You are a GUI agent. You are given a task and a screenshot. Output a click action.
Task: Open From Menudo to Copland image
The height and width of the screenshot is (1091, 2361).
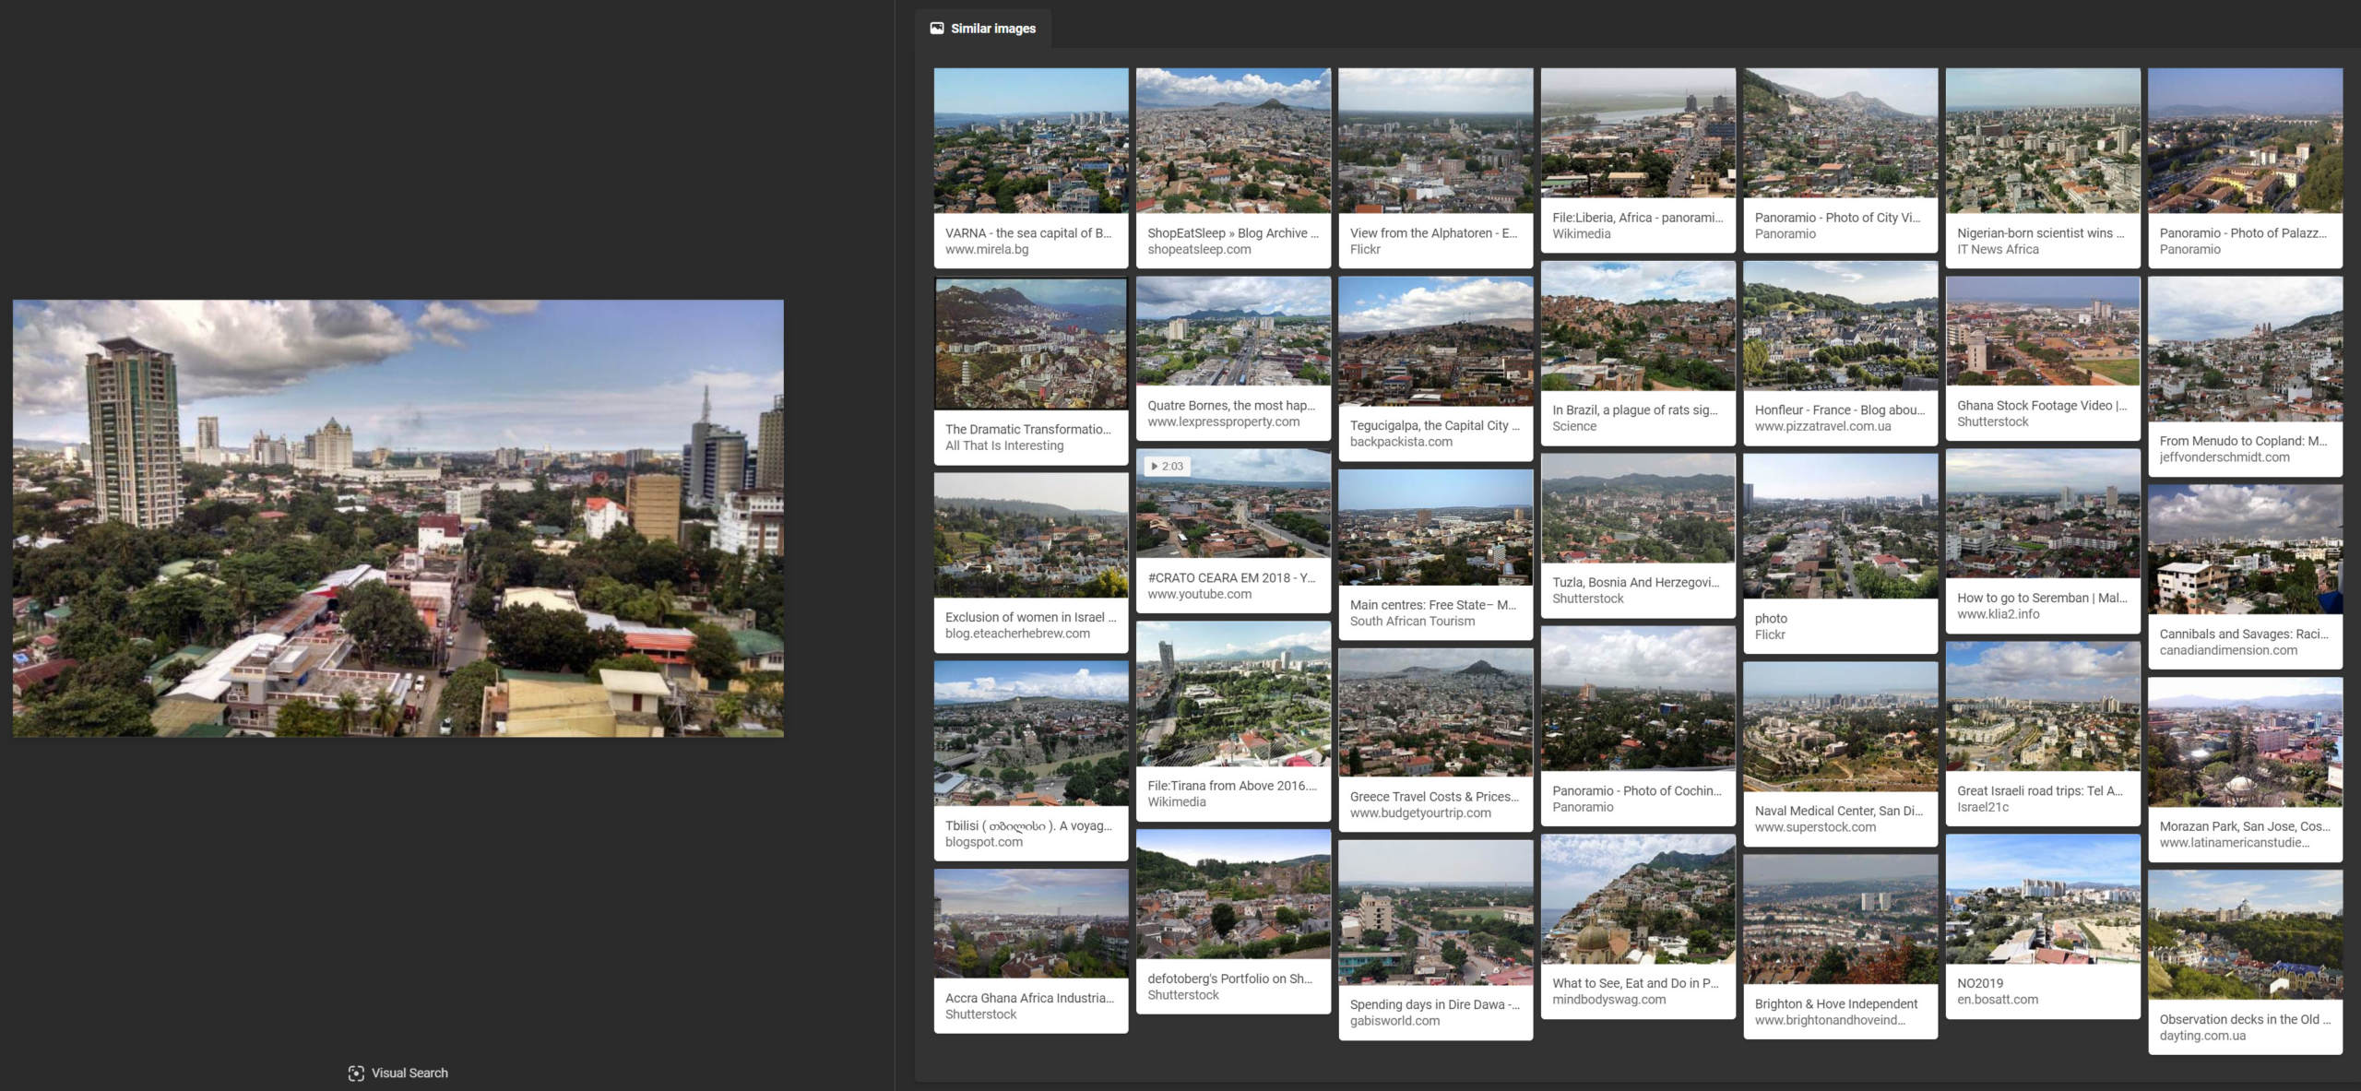[2245, 349]
